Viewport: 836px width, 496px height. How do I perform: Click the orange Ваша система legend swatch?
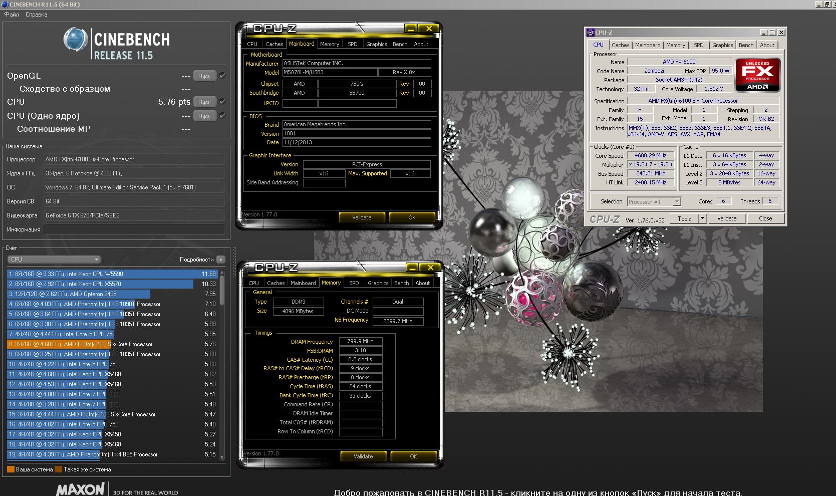click(x=11, y=469)
